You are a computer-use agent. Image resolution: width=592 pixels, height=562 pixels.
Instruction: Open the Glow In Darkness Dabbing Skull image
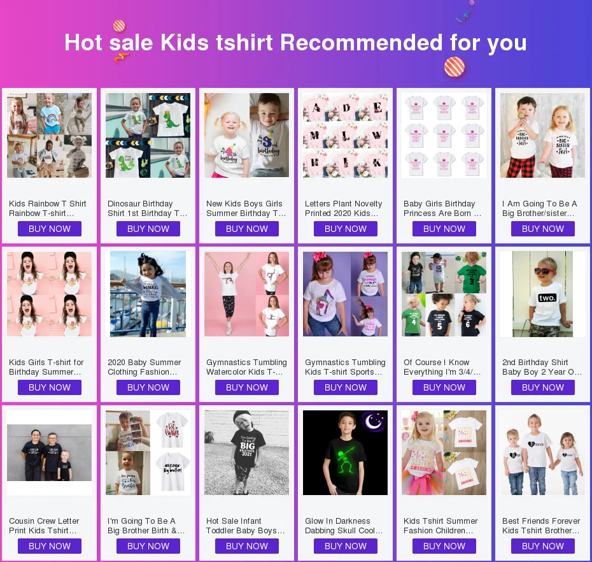[346, 453]
